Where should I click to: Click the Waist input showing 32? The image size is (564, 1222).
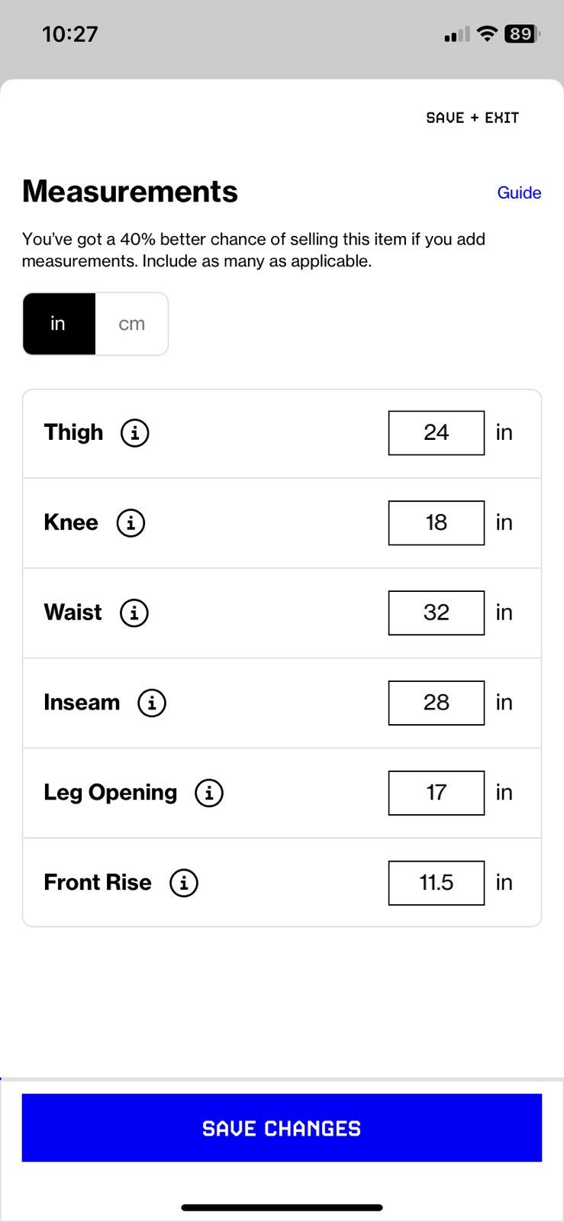click(x=436, y=613)
